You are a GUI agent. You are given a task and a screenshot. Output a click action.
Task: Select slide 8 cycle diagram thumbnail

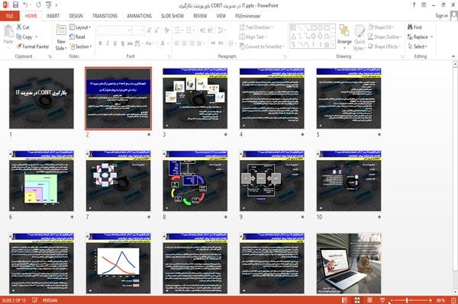[195, 181]
